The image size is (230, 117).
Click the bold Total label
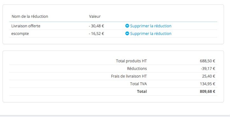pyautogui.click(x=142, y=92)
